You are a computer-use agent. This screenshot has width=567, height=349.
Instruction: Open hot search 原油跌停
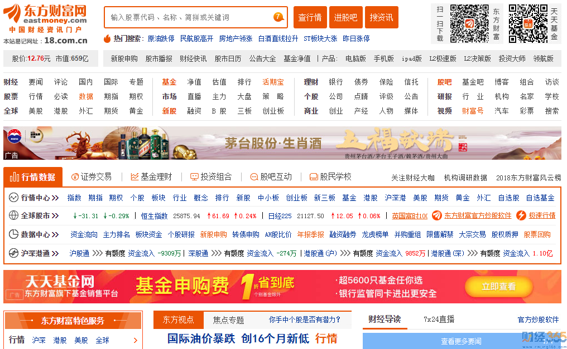161,38
